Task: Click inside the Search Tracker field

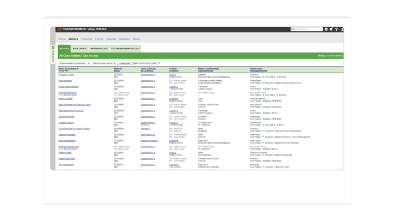Action: click(x=309, y=29)
